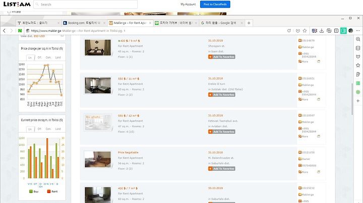This screenshot has height=203, width=363.
Task: Open thumbnail of the Price Negotiable listing
Action: tap(98, 159)
